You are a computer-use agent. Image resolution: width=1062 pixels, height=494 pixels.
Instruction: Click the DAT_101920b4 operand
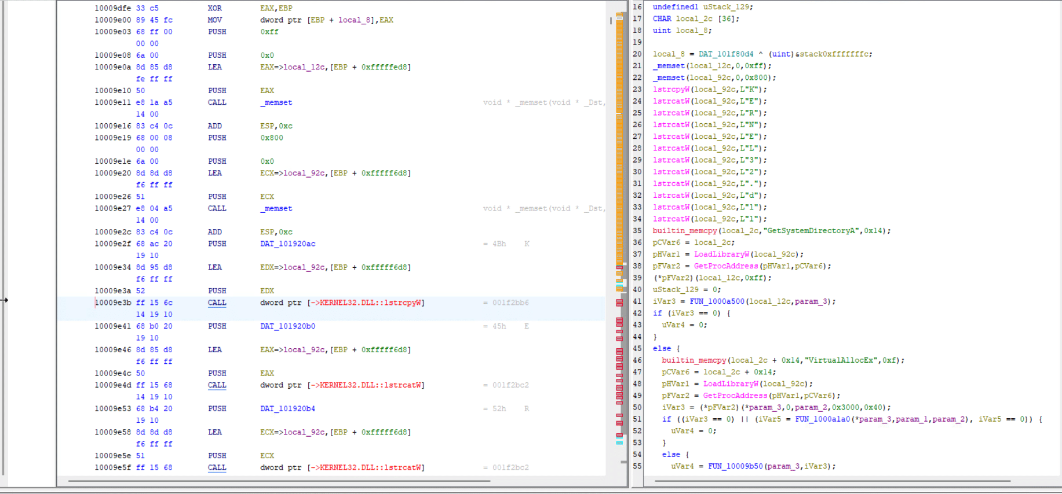pos(288,408)
